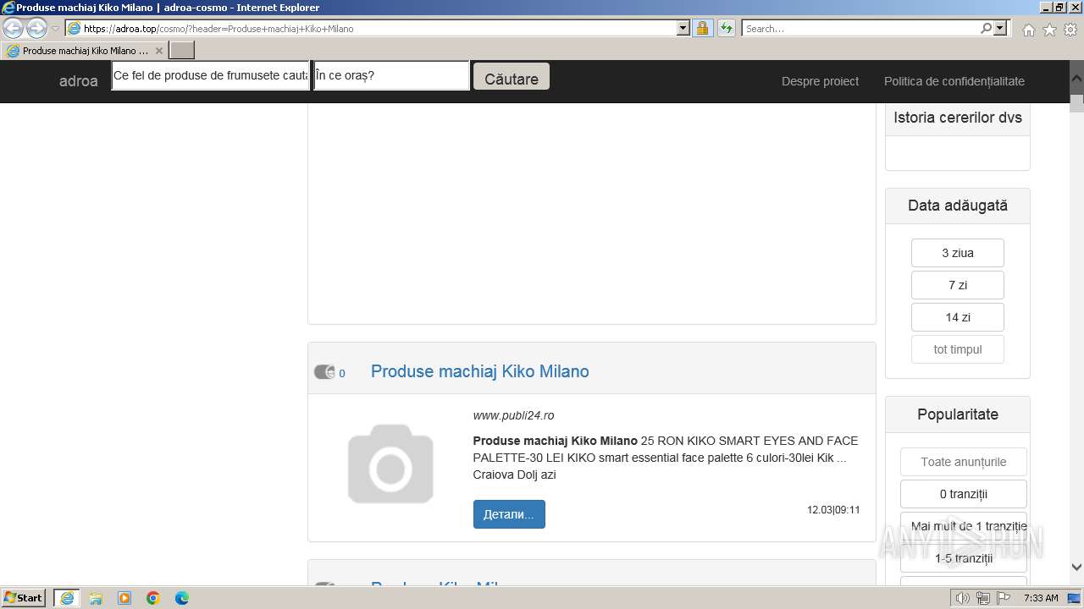Click the 7:33 AM system clock

pyautogui.click(x=1041, y=598)
